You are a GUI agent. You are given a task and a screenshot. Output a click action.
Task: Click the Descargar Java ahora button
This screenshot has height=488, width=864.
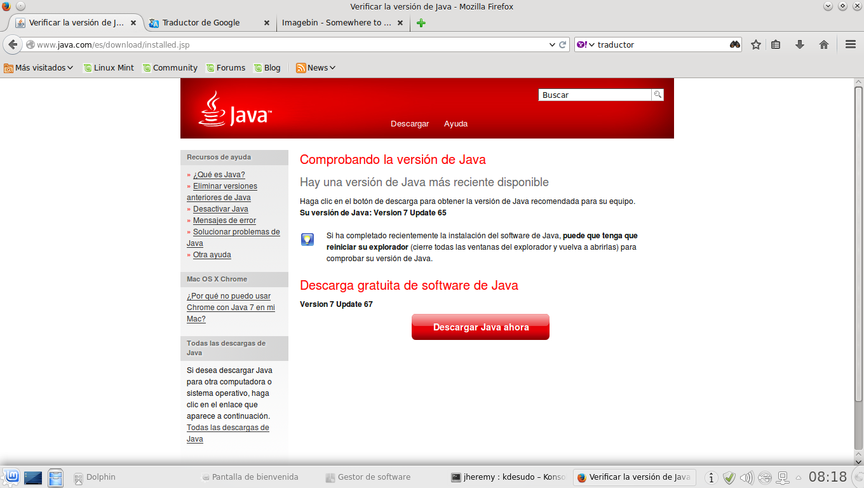(x=480, y=327)
